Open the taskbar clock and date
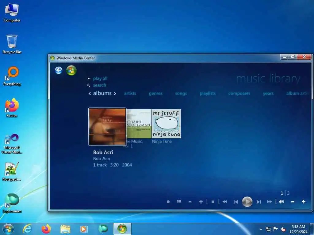This screenshot has width=314, height=235. 298,229
